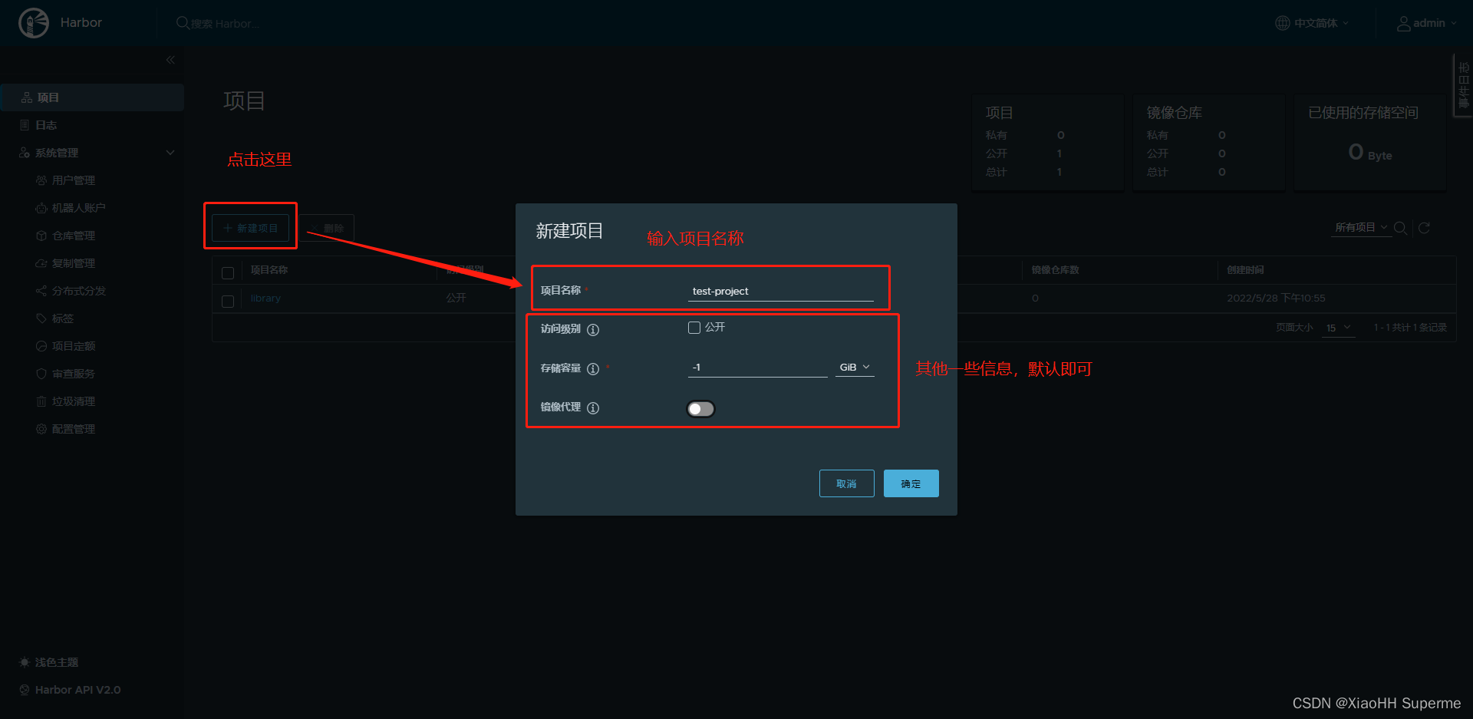Click the 用户管理 users icon
Viewport: 1473px width, 719px height.
(x=41, y=180)
